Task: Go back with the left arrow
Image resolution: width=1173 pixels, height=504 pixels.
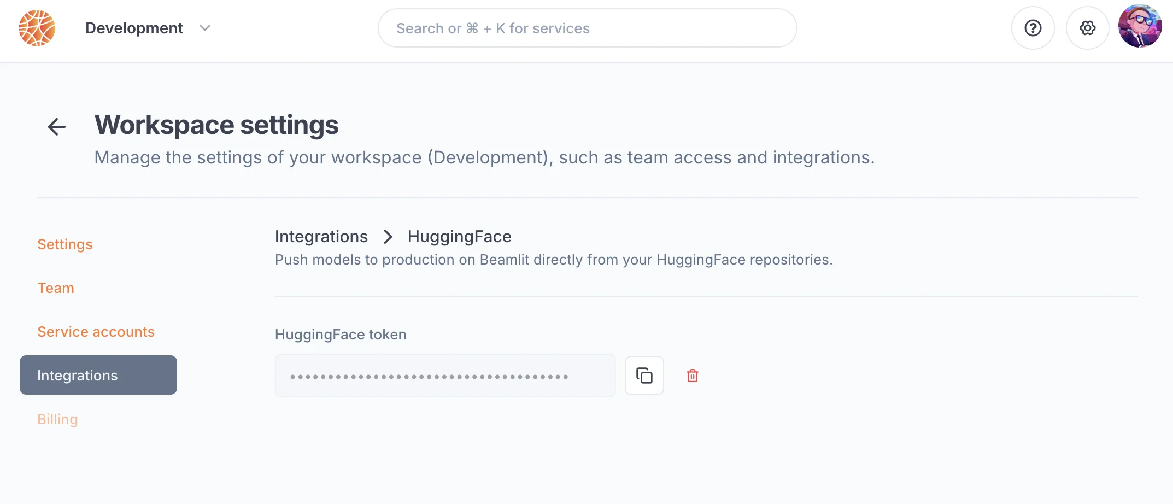Action: (x=57, y=127)
